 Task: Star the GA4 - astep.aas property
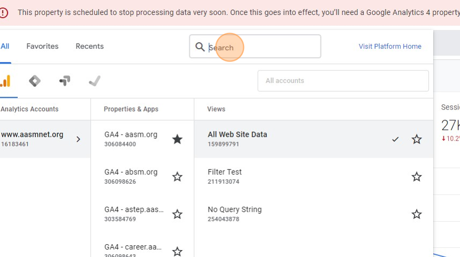(177, 214)
